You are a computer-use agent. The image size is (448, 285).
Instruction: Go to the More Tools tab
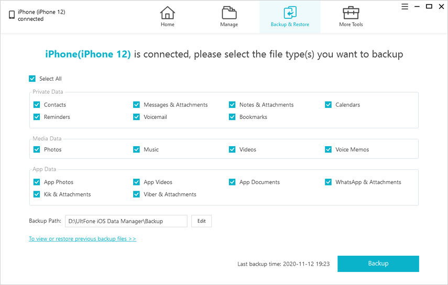coord(351,24)
